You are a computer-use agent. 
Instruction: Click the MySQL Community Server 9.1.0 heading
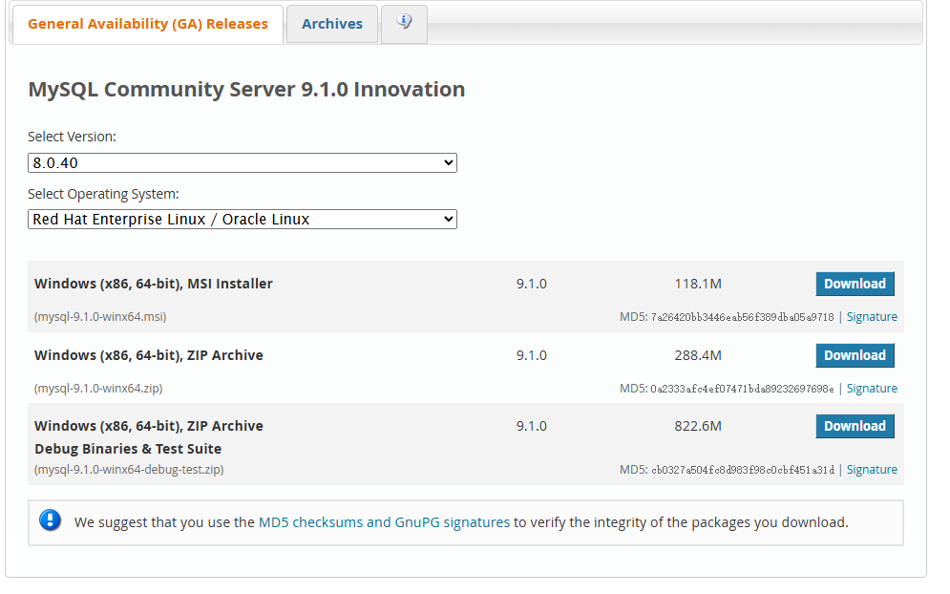click(x=246, y=90)
